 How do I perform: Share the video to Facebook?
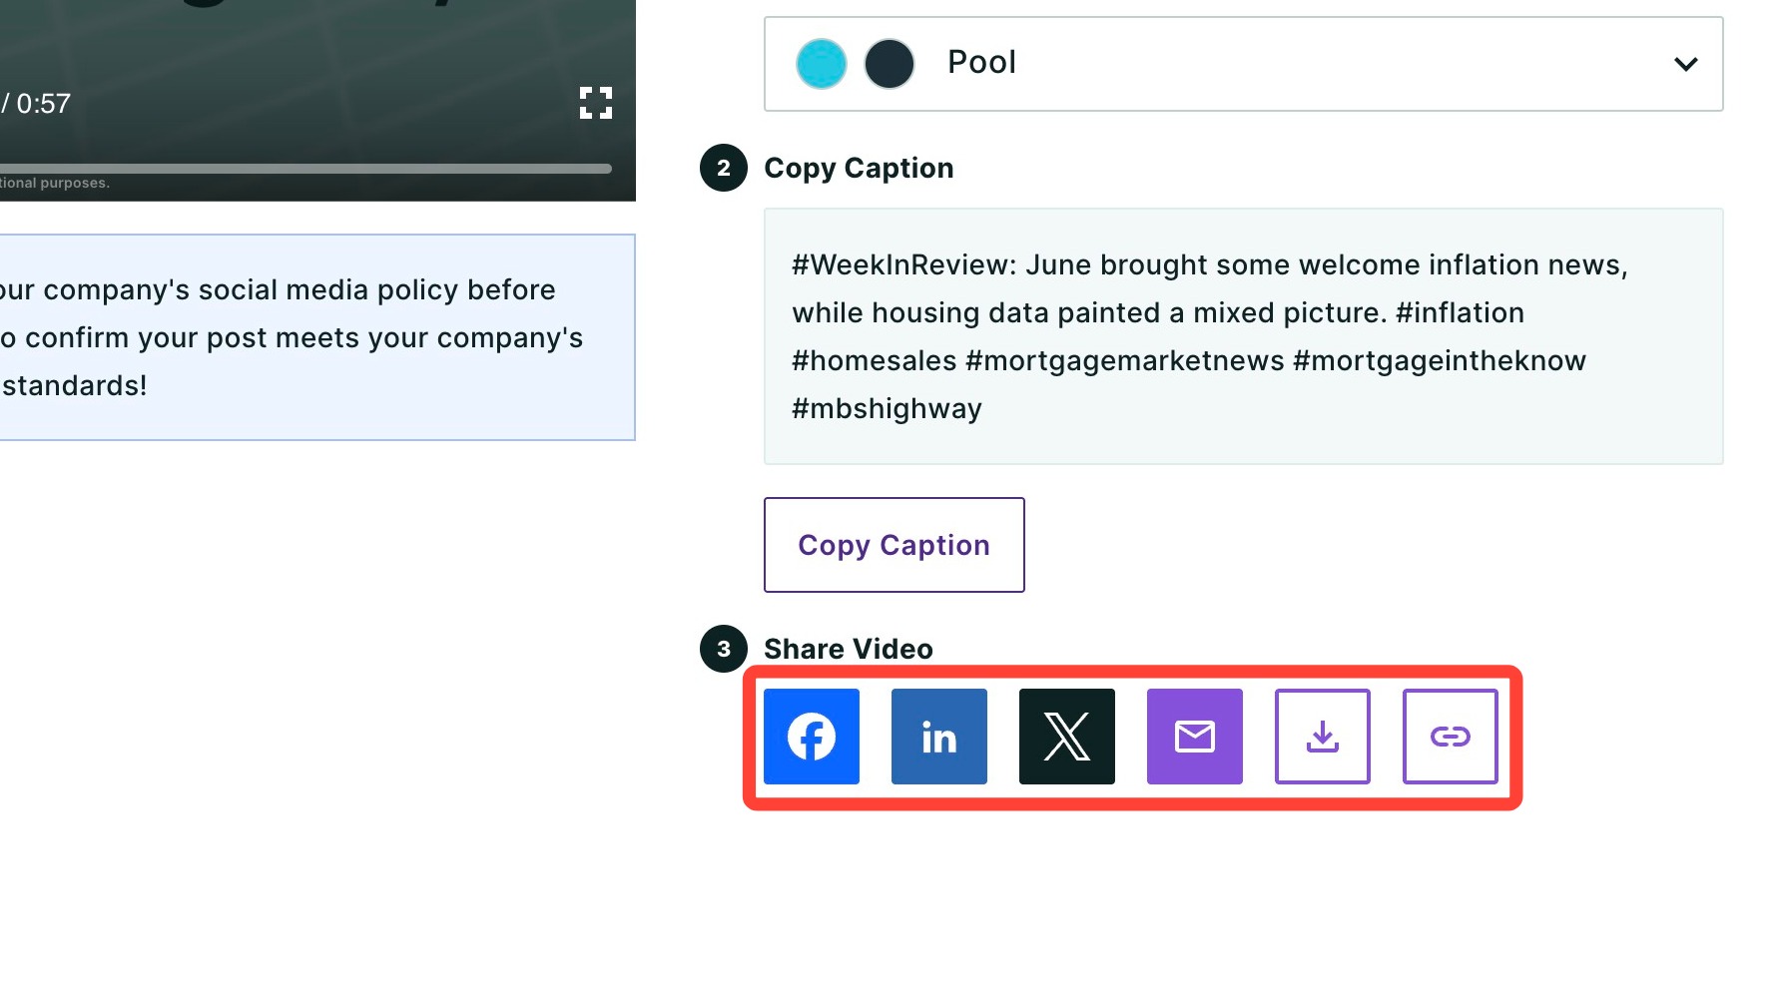pyautogui.click(x=811, y=737)
